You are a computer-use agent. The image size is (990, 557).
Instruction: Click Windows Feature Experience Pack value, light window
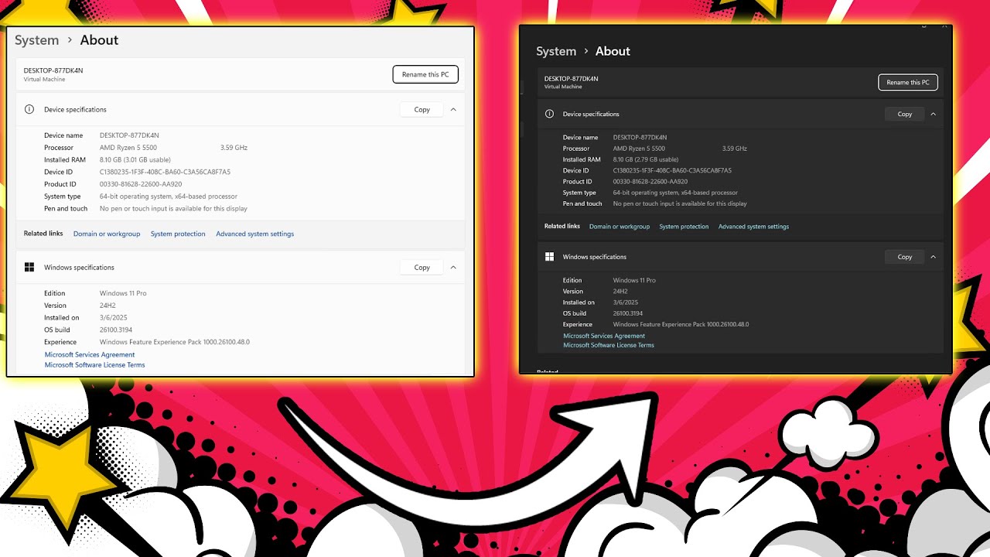pyautogui.click(x=175, y=342)
